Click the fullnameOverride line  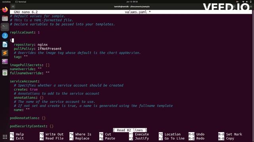[x=30, y=73]
